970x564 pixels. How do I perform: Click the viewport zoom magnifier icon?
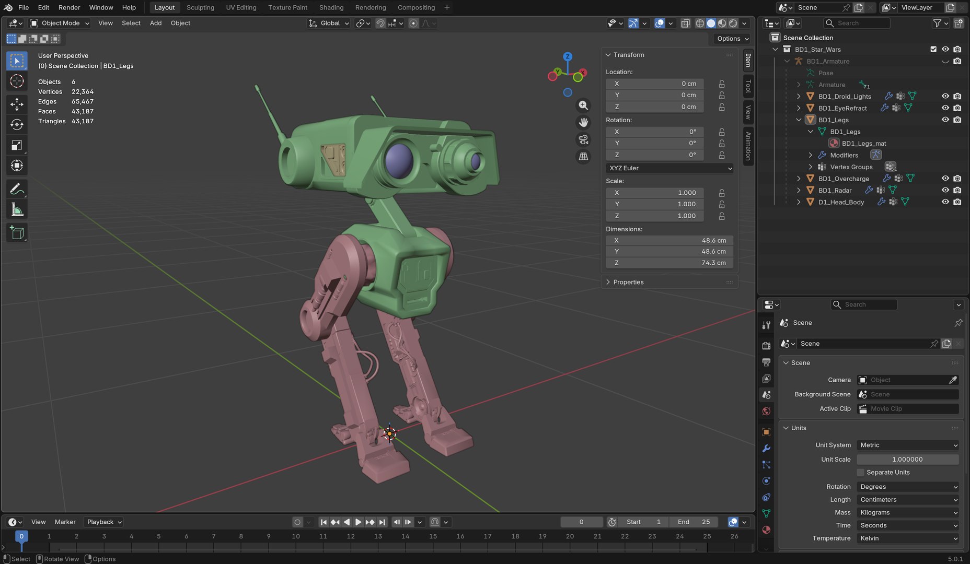(583, 105)
